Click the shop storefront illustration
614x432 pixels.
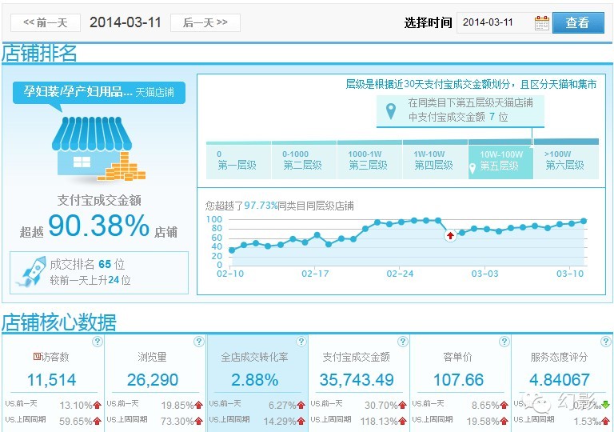point(98,149)
